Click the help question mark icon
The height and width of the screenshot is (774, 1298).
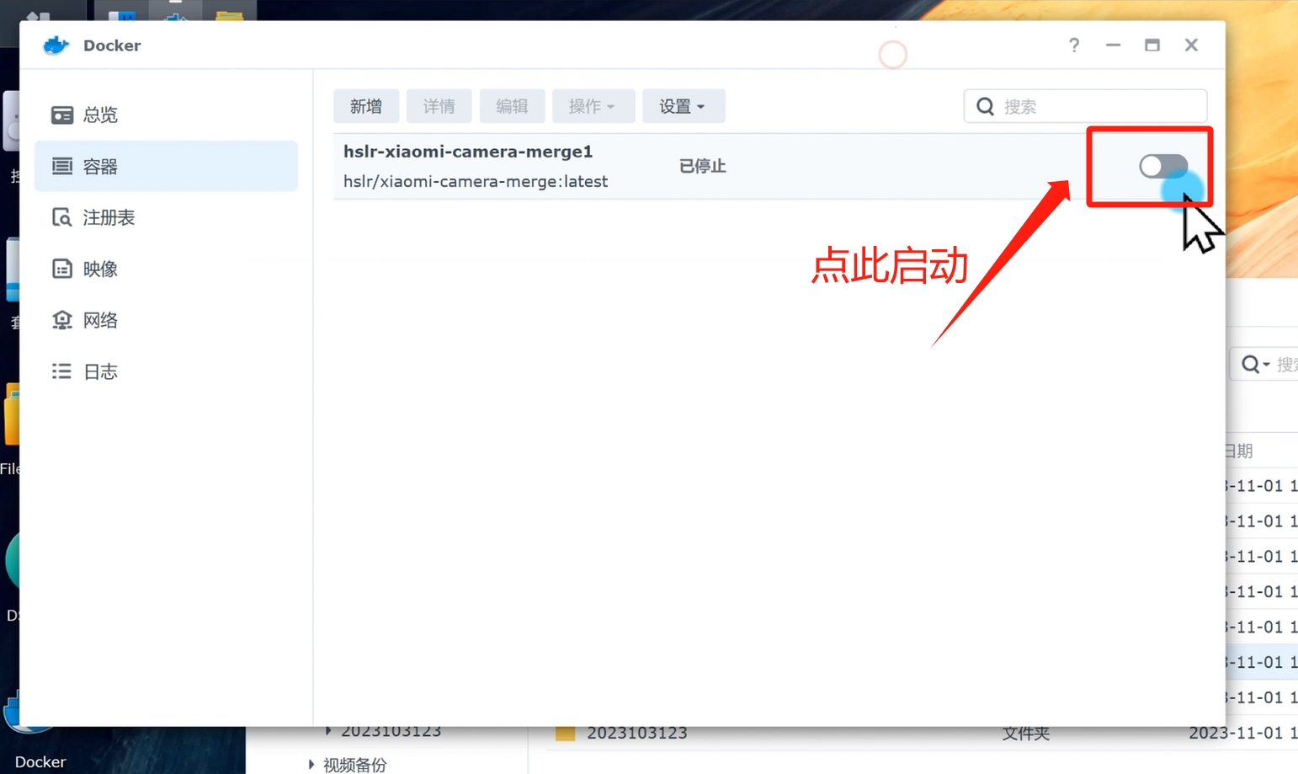point(1073,45)
